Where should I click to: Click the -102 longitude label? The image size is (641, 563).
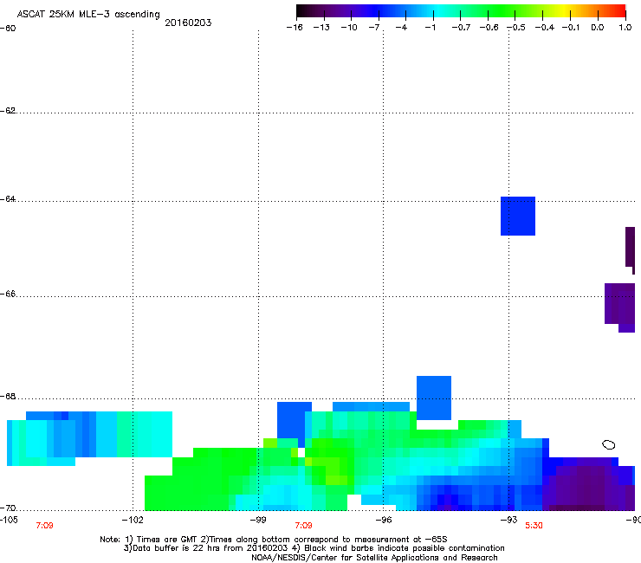click(133, 520)
